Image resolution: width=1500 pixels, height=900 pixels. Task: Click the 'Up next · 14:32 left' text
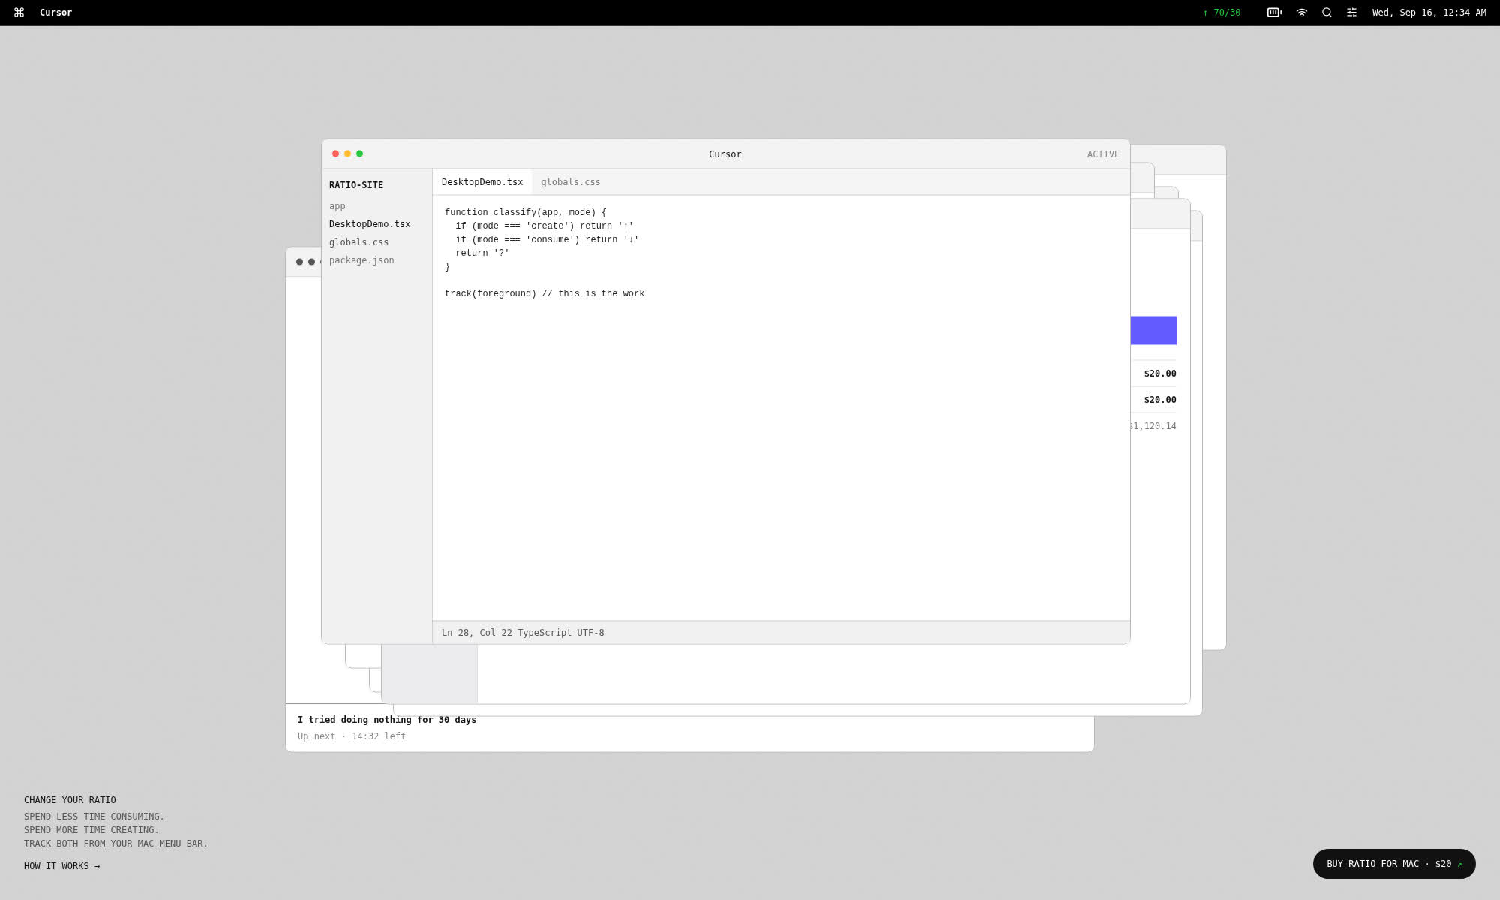(x=352, y=736)
